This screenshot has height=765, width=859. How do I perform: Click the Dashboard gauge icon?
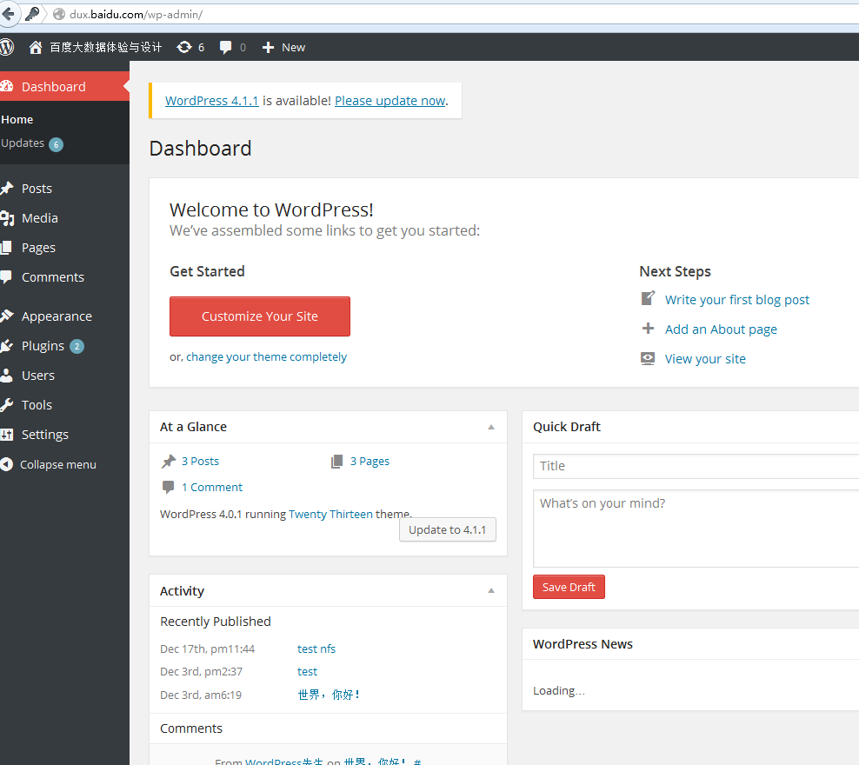tap(7, 87)
